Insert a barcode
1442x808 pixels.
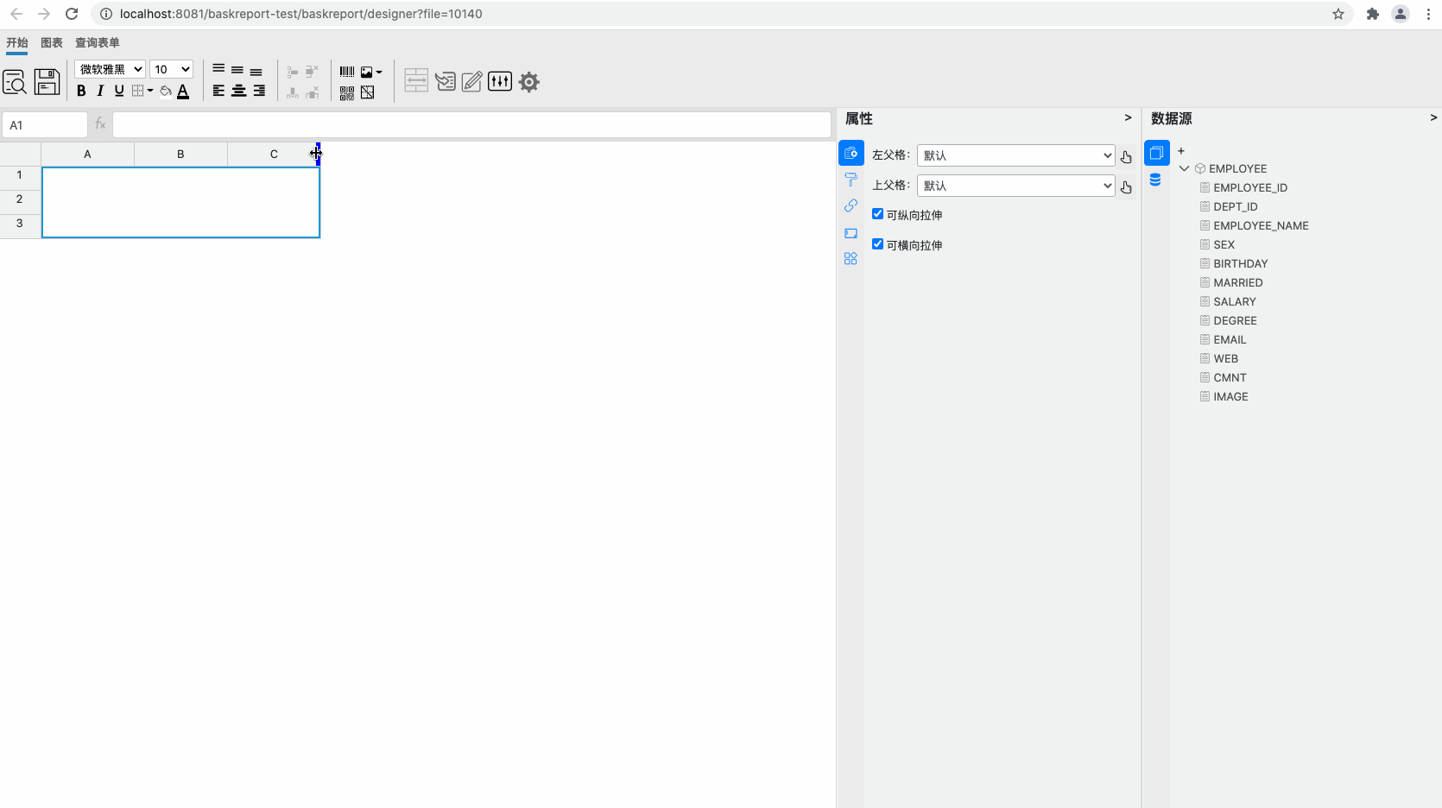coord(347,72)
